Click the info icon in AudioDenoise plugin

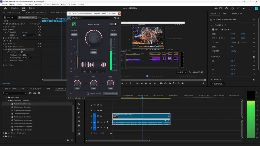(x=103, y=71)
